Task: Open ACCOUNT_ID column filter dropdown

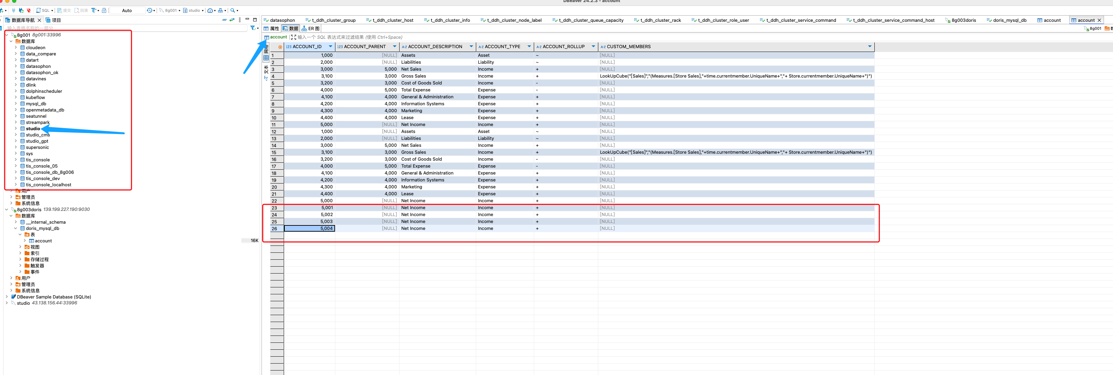Action: 331,47
